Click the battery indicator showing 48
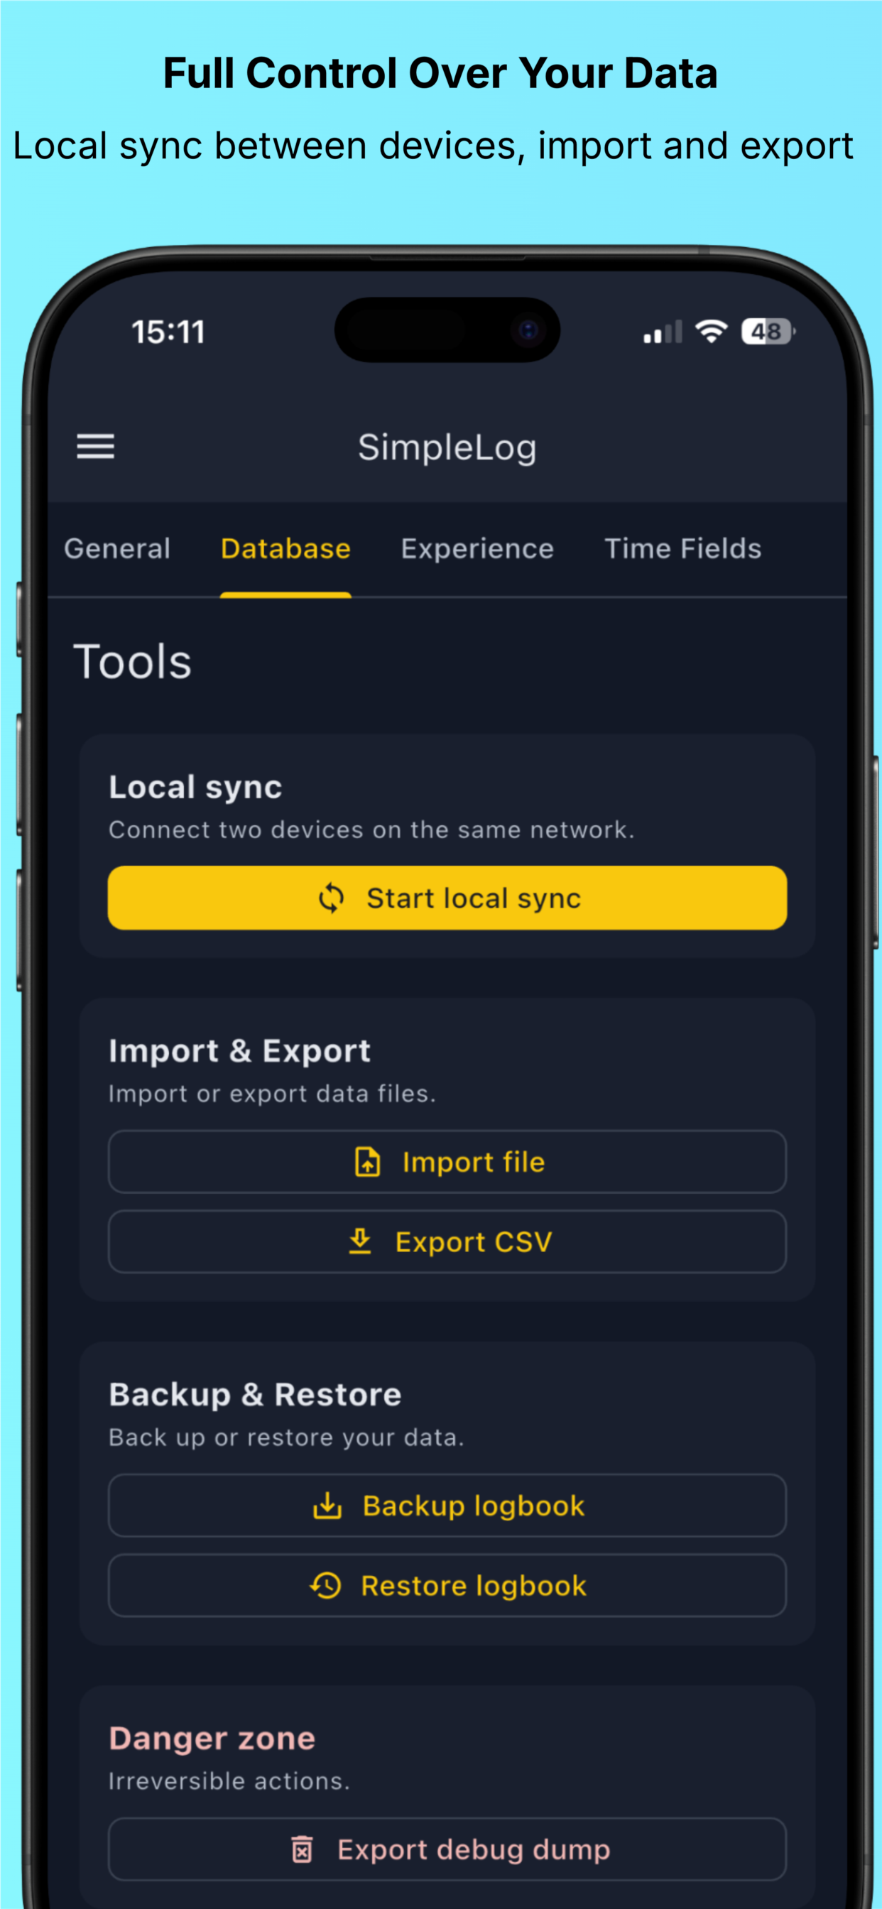This screenshot has width=882, height=1909. [x=768, y=331]
